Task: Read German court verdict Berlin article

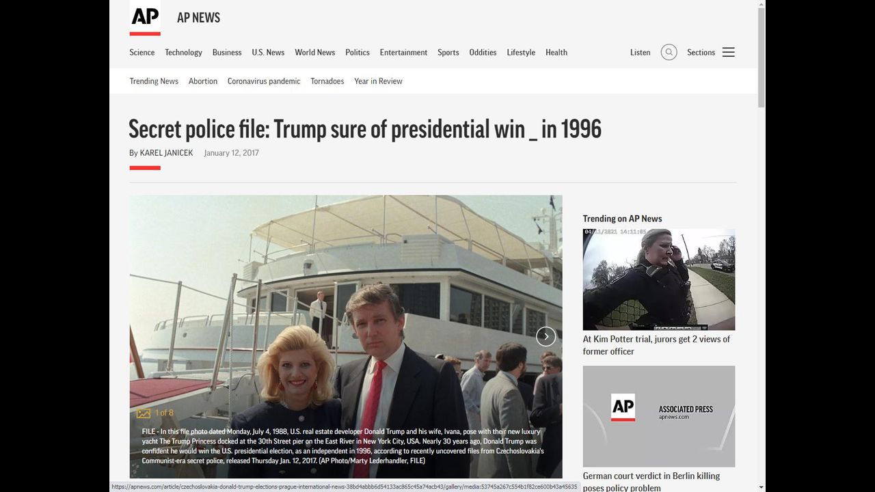Action: [x=651, y=482]
